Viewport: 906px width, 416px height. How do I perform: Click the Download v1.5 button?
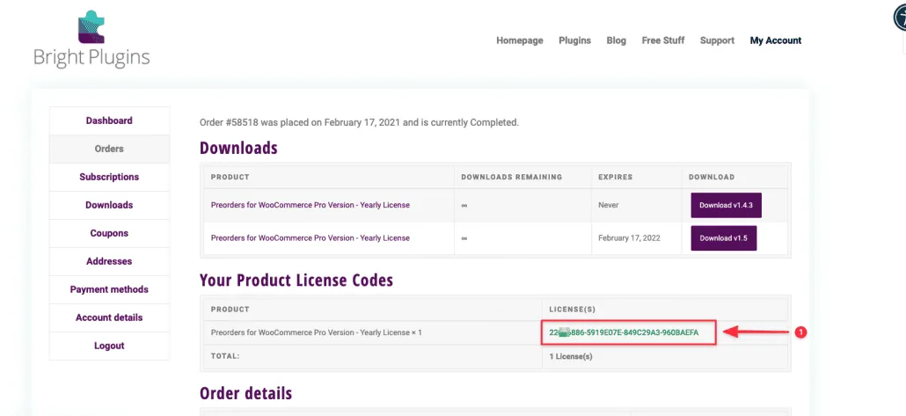[x=723, y=238]
